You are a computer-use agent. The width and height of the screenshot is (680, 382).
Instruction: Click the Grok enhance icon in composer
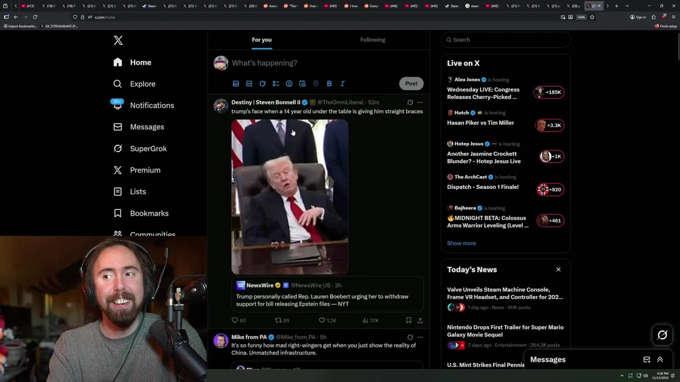[x=262, y=83]
